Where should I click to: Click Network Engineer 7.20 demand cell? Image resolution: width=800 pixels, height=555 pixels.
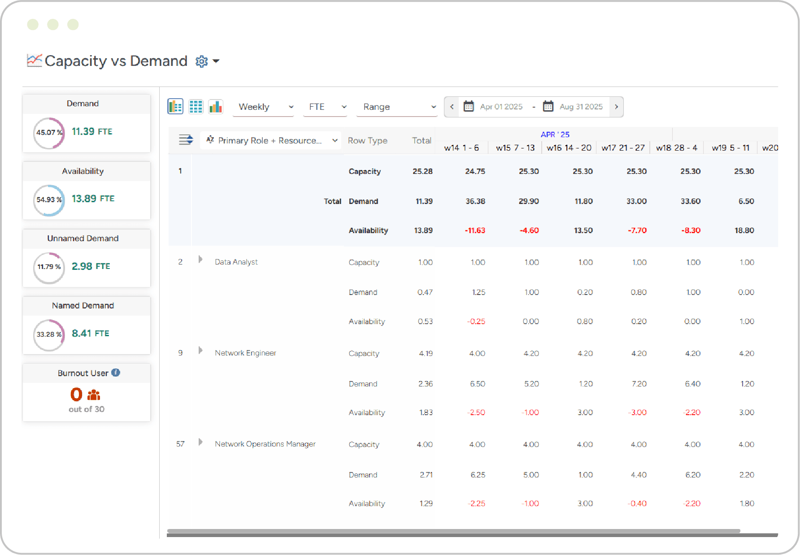(x=639, y=384)
